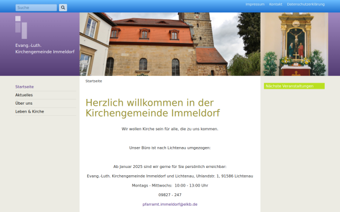Click the altar photo in the header
340x212 pixels.
(x=294, y=44)
